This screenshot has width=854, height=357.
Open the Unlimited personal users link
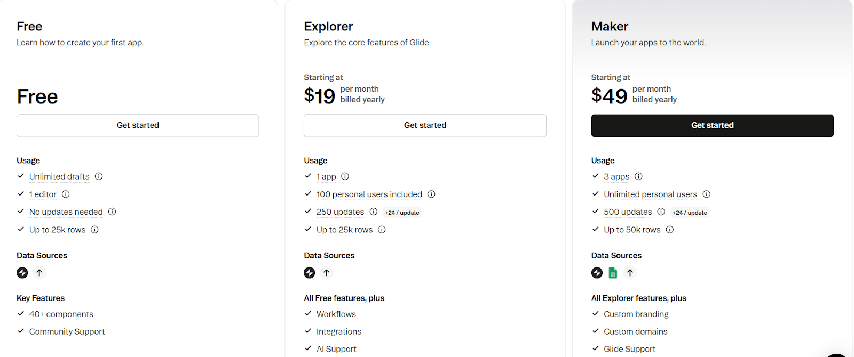tap(650, 194)
